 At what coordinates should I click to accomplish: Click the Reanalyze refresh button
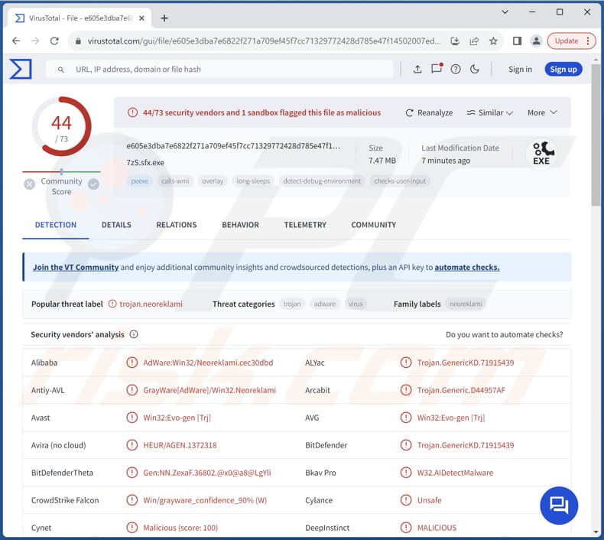(x=429, y=112)
